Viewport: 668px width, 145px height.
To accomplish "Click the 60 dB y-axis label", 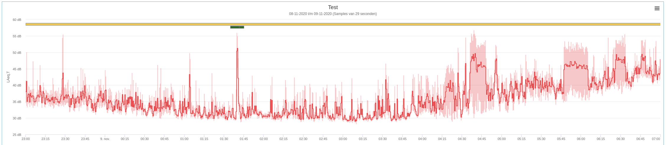I will (17, 20).
